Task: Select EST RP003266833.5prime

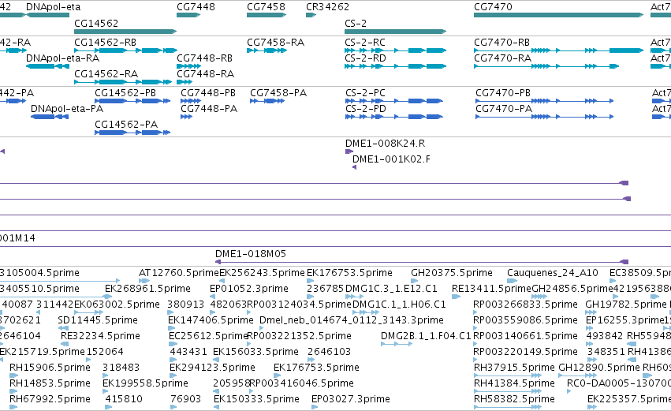Action: pyautogui.click(x=525, y=304)
